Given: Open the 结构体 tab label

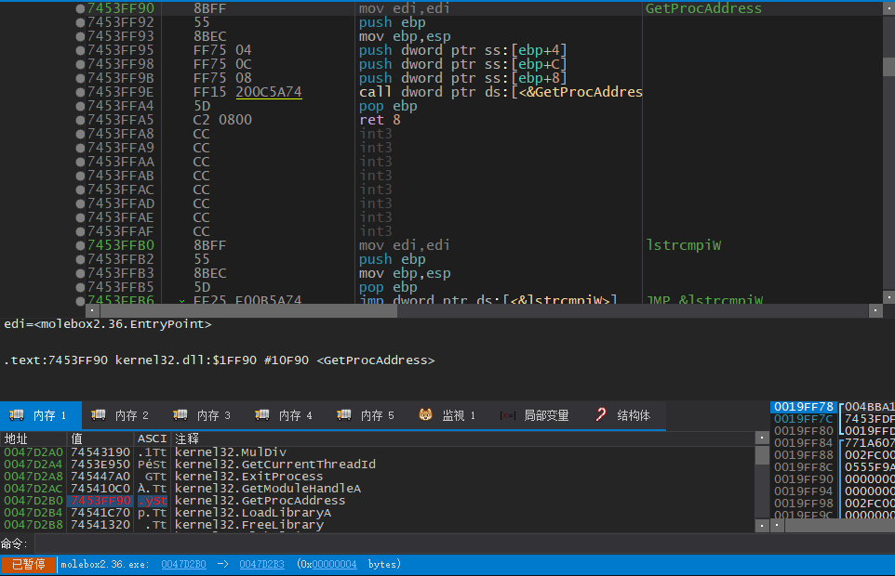Looking at the screenshot, I should pos(634,415).
